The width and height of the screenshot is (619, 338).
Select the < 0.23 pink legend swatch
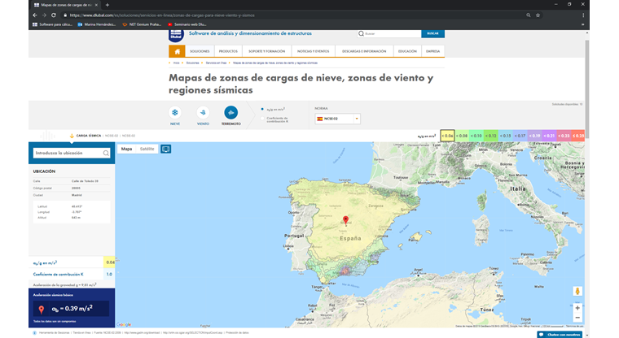(x=564, y=136)
